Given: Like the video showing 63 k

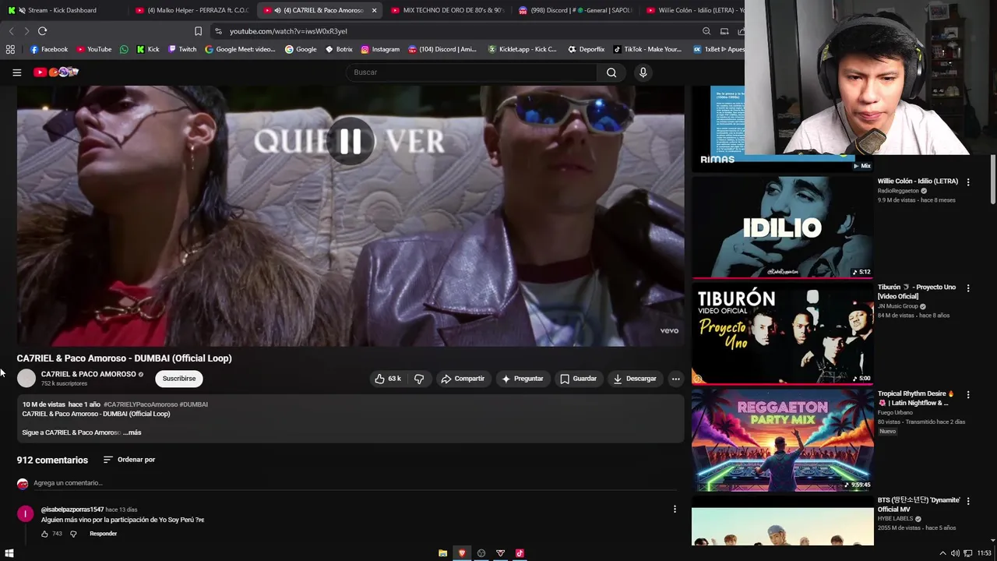Looking at the screenshot, I should (388, 379).
